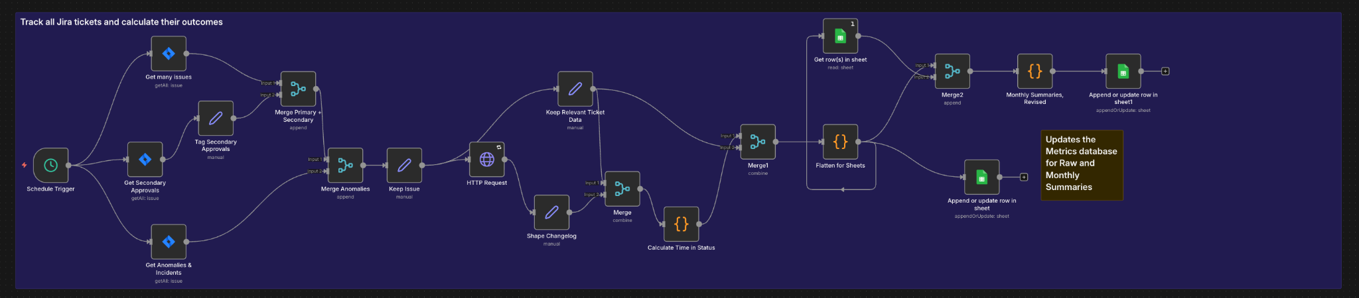Select the Merge2 append node

tap(952, 71)
